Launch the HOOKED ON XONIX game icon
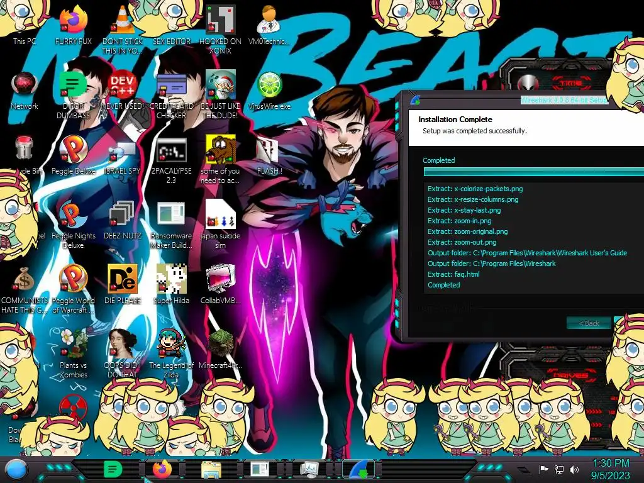This screenshot has width=644, height=483. 221,19
